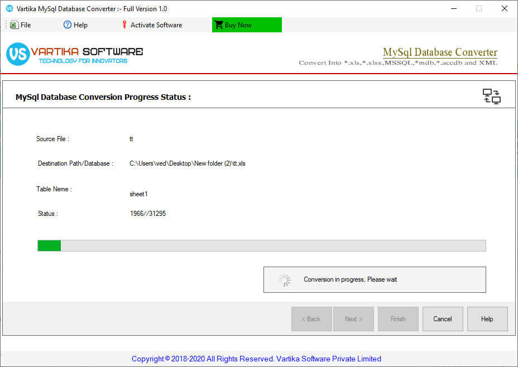This screenshot has width=518, height=367.
Task: Click the toolbar grip handle
Action: (x=6, y=25)
